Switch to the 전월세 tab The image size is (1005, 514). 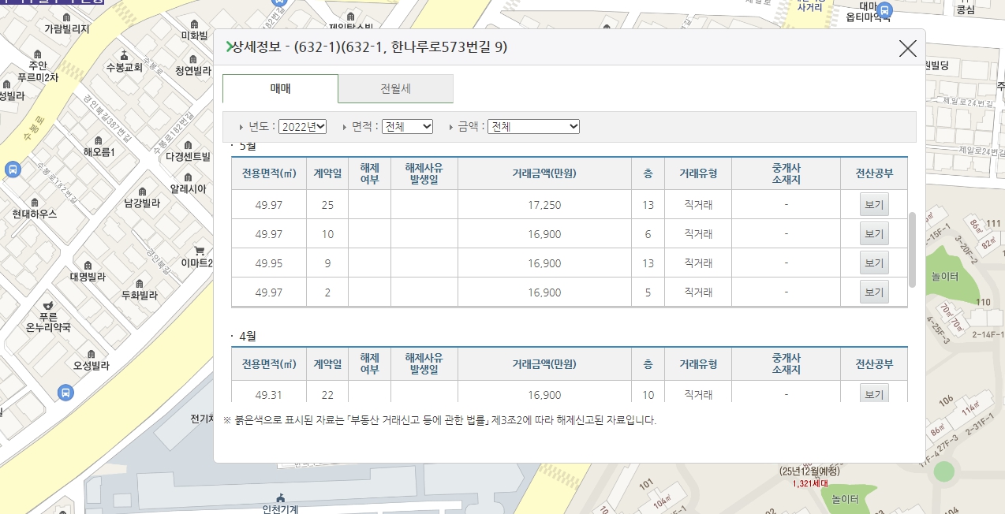pyautogui.click(x=395, y=89)
